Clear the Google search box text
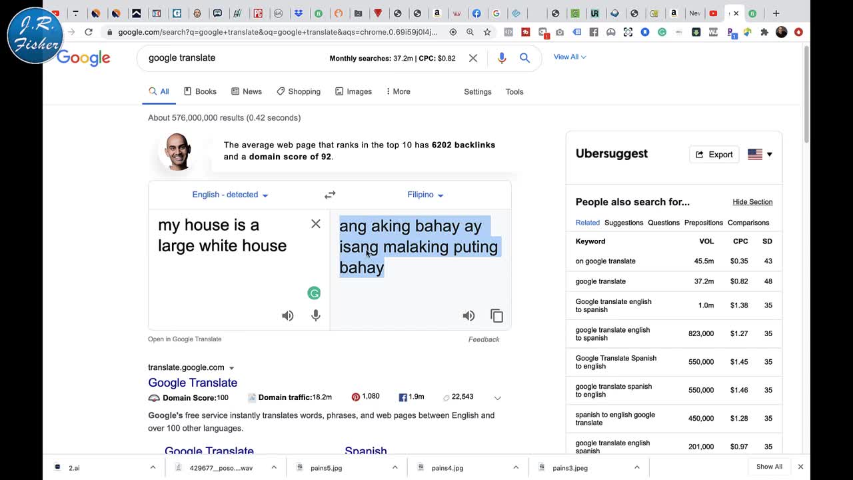This screenshot has height=480, width=853. pyautogui.click(x=473, y=58)
